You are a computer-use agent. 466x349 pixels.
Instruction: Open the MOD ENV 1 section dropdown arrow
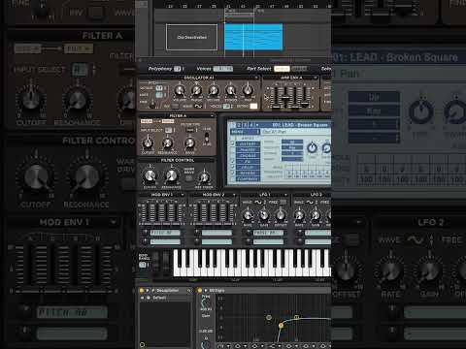click(x=183, y=195)
